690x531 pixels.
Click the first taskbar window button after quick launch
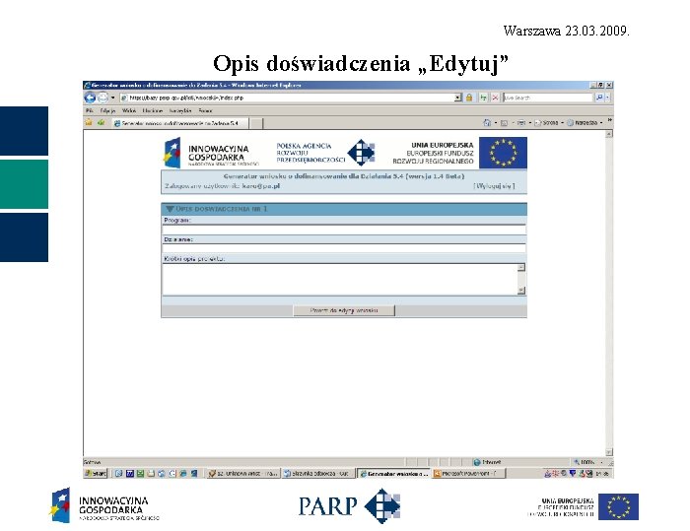243,474
